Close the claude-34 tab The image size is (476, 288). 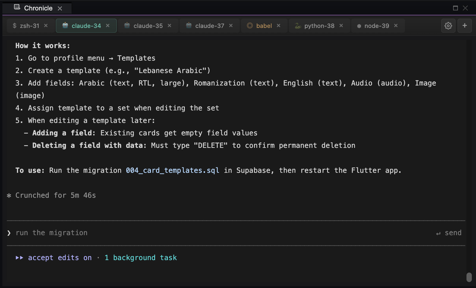pos(108,26)
